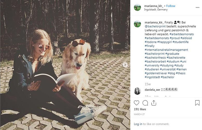Screen dimensions: 202x130
Task: Open comments via speech bubble icon
Action: (145, 103)
